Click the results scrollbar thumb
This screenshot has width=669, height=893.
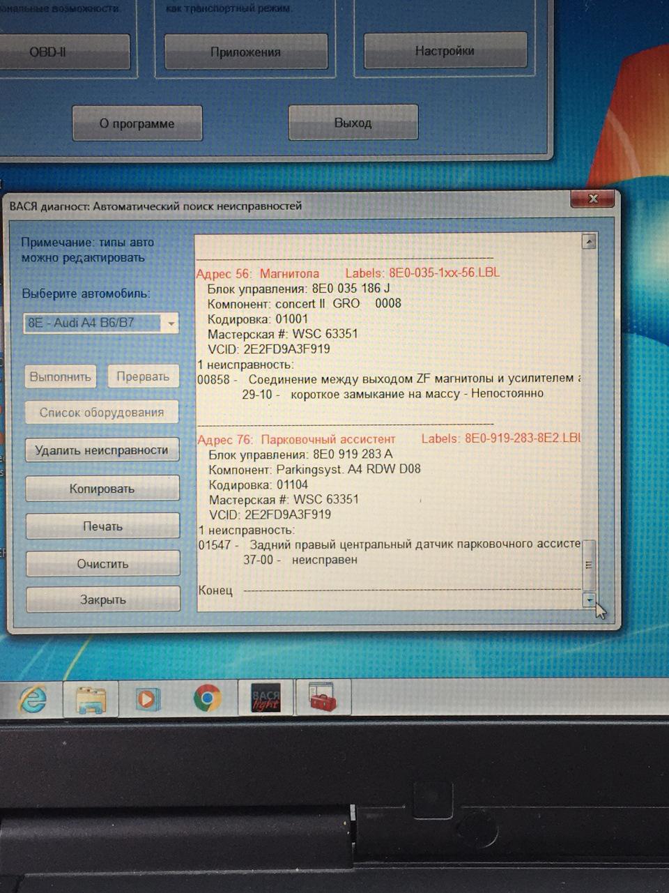tap(590, 565)
